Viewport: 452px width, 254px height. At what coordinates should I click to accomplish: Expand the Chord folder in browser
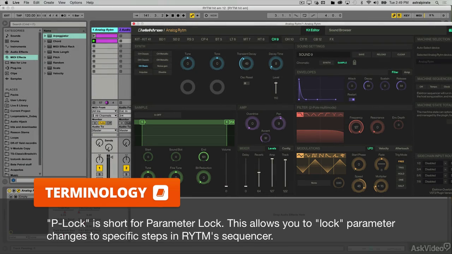[45, 41]
